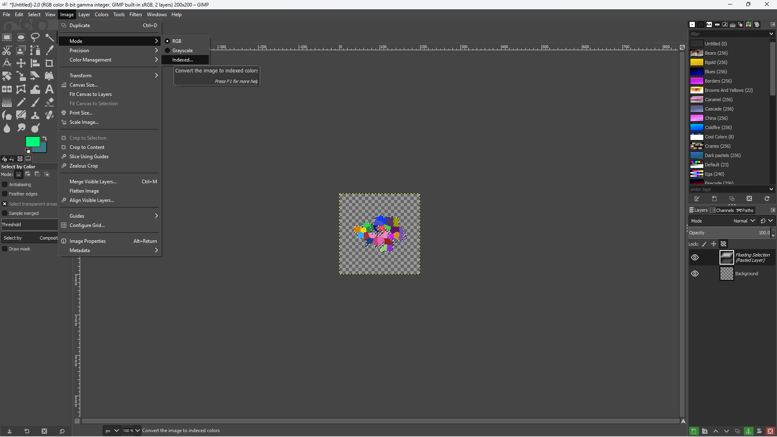Anchor the floating layer icon

point(748,431)
